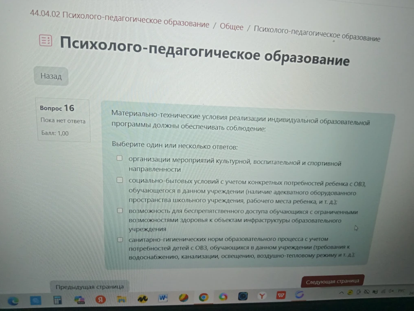Check 'возможность для беспрепятственного доступа' option
414x311 pixels.
click(x=120, y=211)
